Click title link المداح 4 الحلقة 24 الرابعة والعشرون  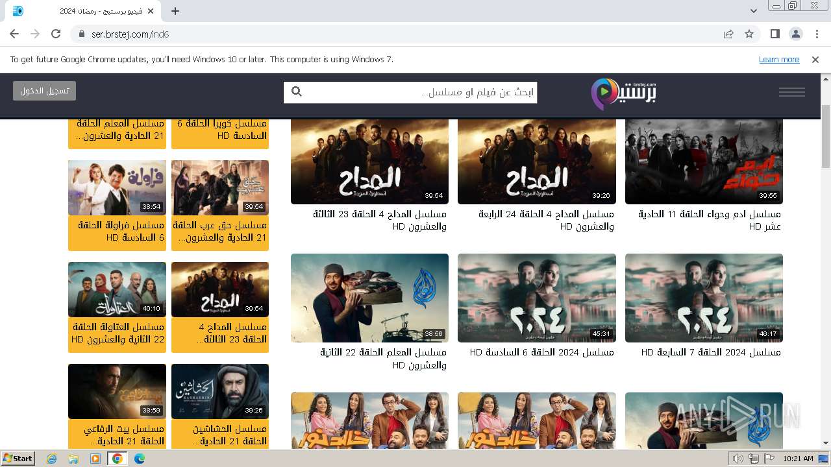coord(546,220)
